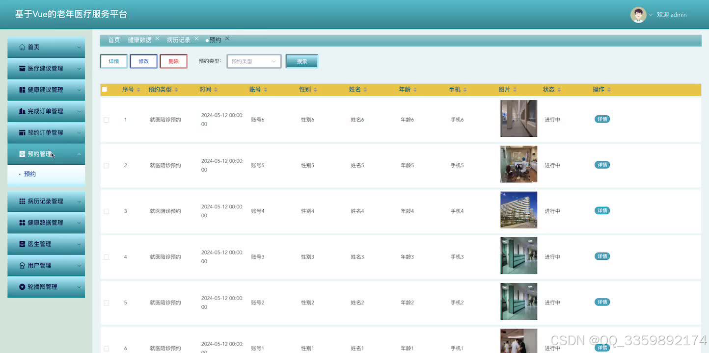The width and height of the screenshot is (709, 353).
Task: Click the top 详情 toolbar button
Action: (x=114, y=61)
